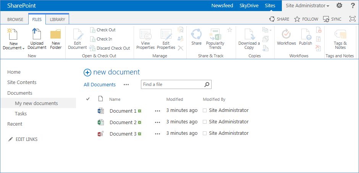Switch to the BROWSE ribbon tab
This screenshot has width=359, height=173.
(x=15, y=19)
